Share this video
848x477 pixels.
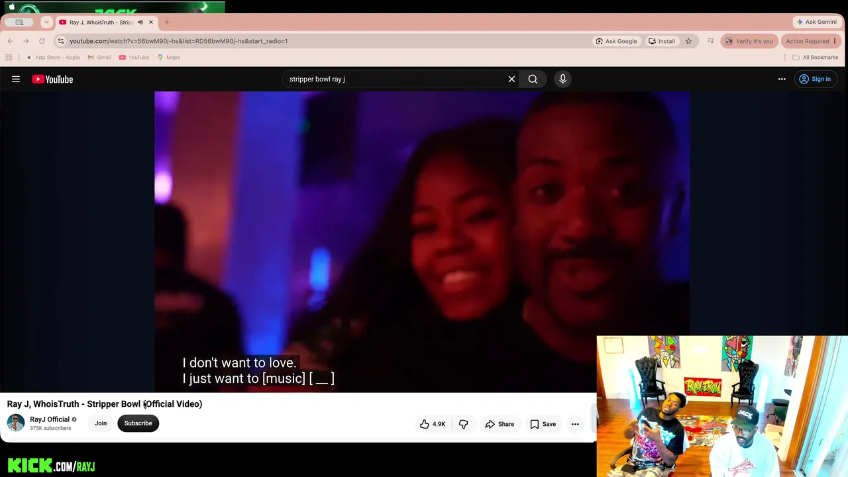[500, 424]
